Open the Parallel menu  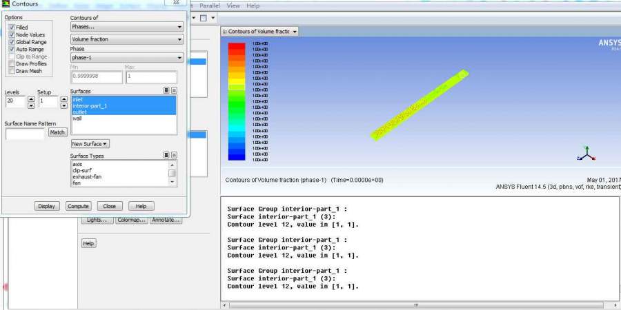point(210,6)
